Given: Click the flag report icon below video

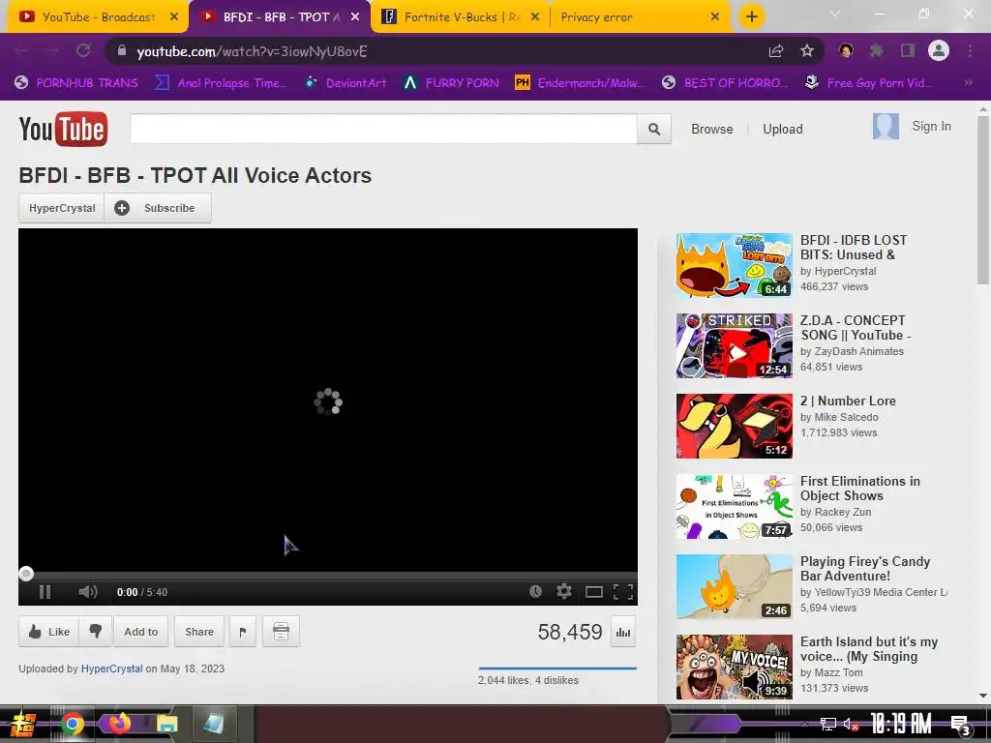Looking at the screenshot, I should [x=243, y=631].
